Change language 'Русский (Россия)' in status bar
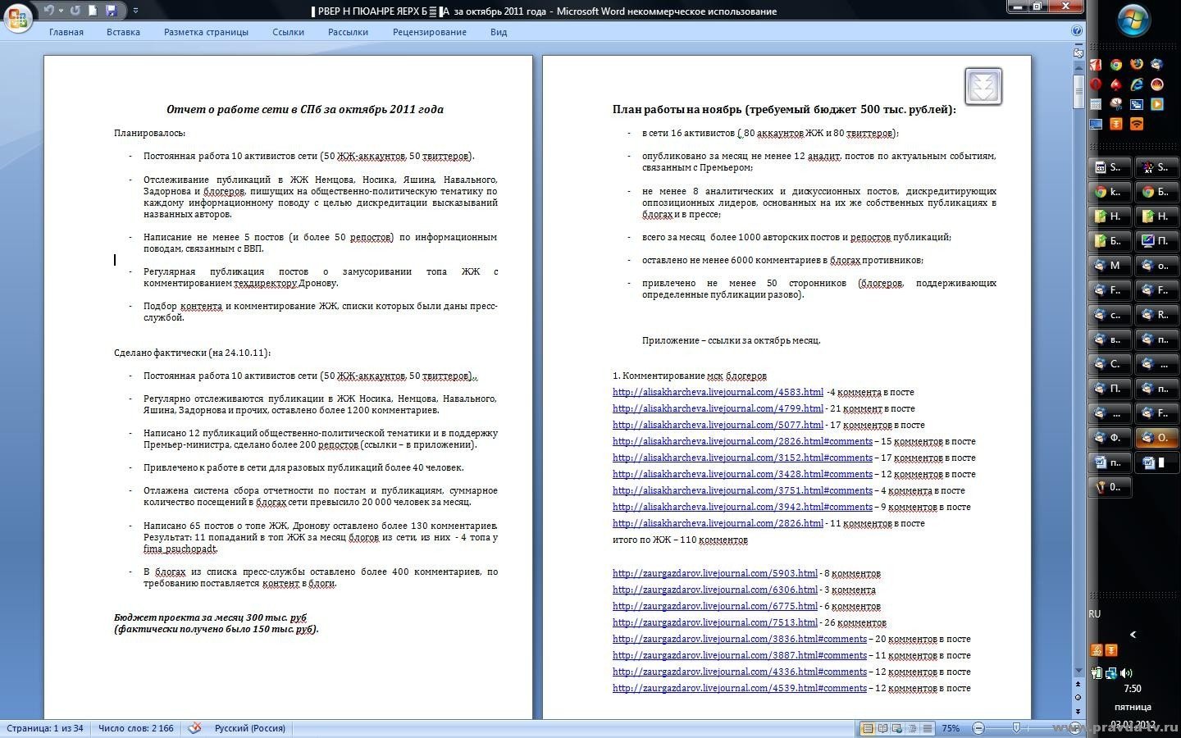Viewport: 1181px width, 738px height. tap(250, 728)
